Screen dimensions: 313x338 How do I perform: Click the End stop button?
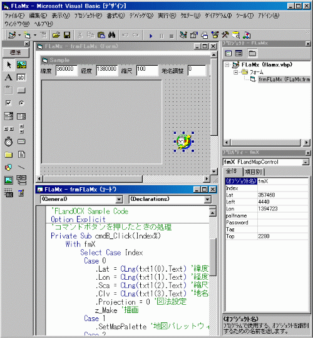tap(172, 36)
